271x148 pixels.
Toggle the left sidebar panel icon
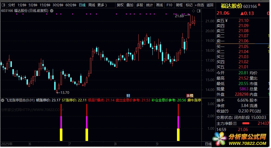tap(3, 5)
